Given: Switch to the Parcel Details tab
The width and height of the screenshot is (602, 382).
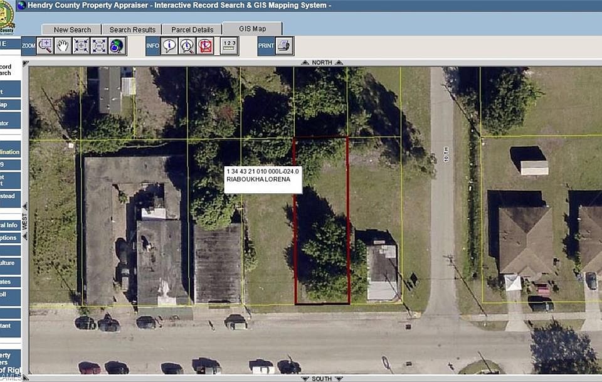Looking at the screenshot, I should 192,29.
